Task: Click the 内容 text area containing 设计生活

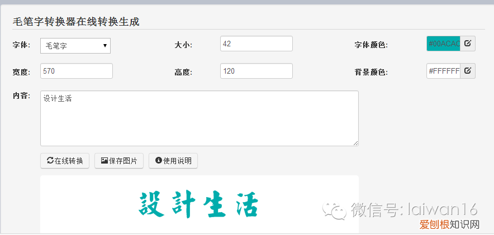Action: pyautogui.click(x=199, y=118)
